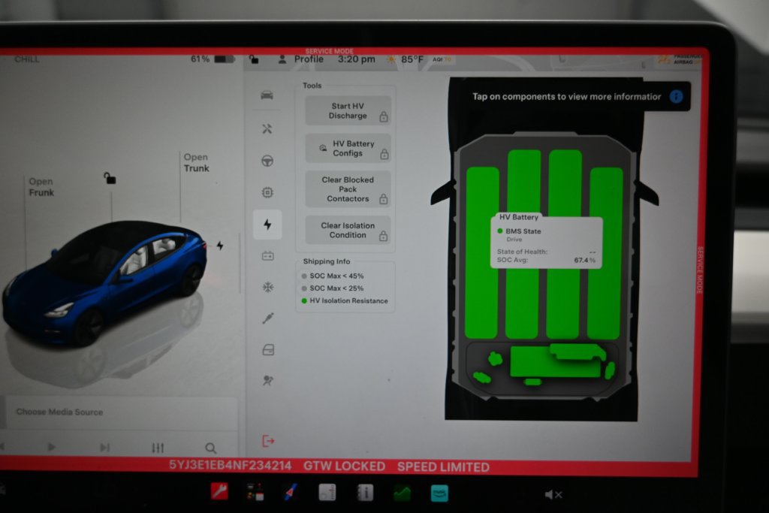Open the media equalizer sliders icon
The width and height of the screenshot is (769, 513).
click(x=158, y=448)
